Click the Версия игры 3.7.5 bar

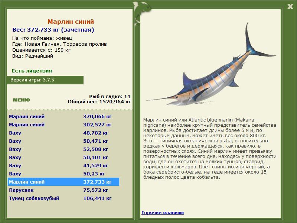[45, 80]
